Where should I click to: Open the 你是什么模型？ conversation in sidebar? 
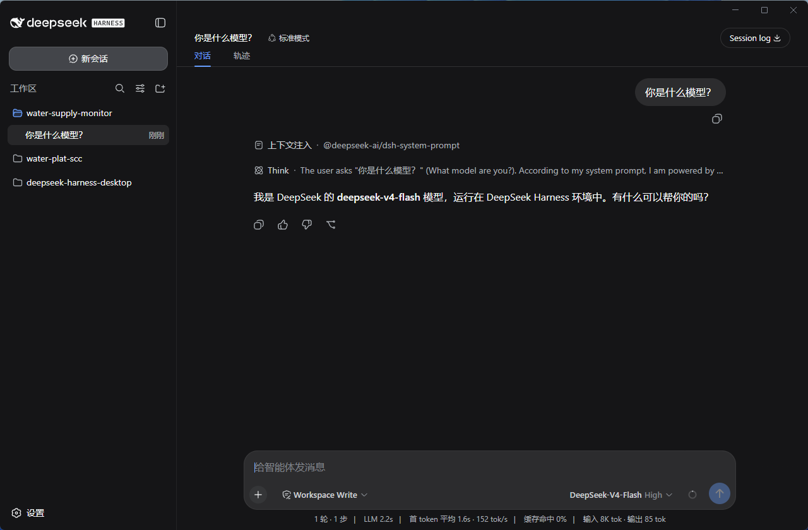88,135
